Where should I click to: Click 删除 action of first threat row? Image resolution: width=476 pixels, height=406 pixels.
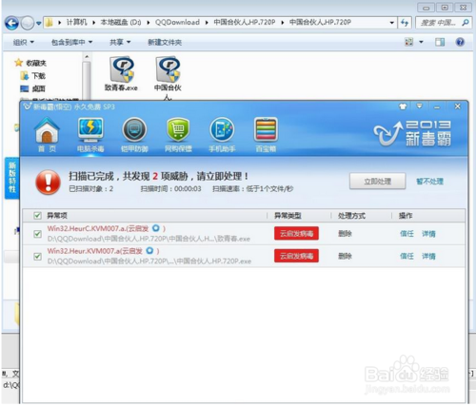[x=345, y=234]
